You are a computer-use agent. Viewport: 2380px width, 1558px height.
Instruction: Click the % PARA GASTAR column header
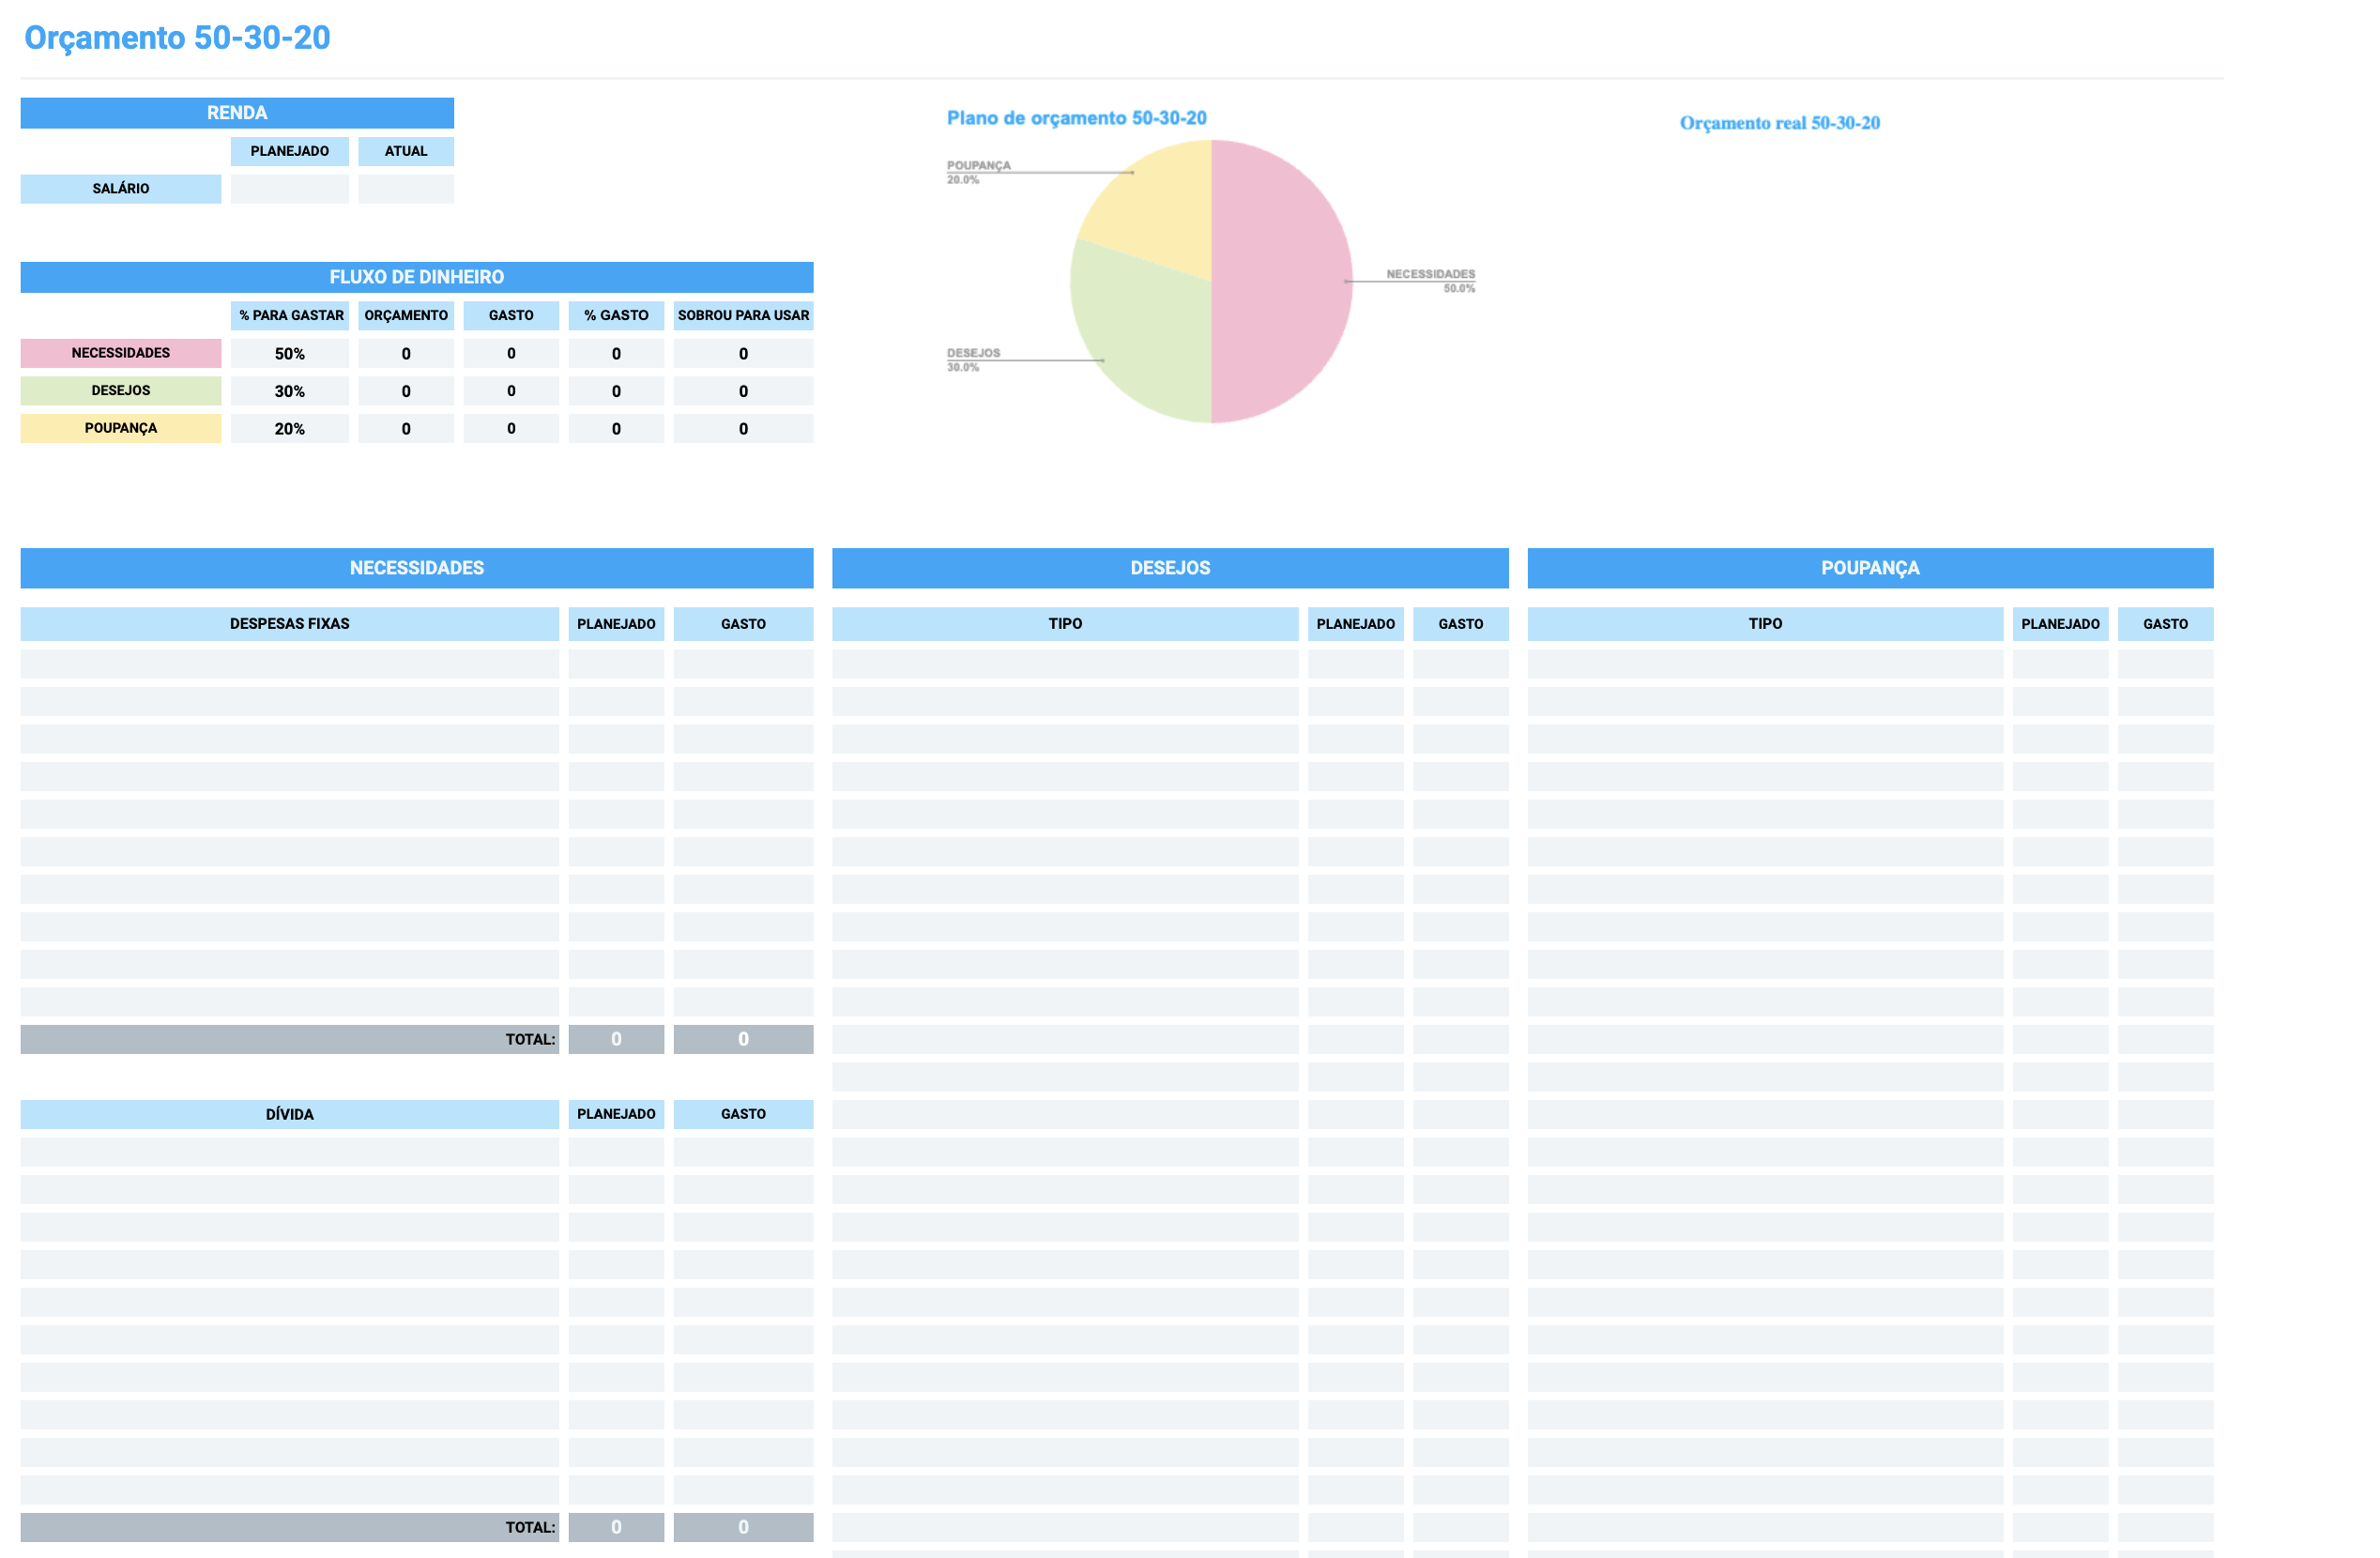coord(289,315)
